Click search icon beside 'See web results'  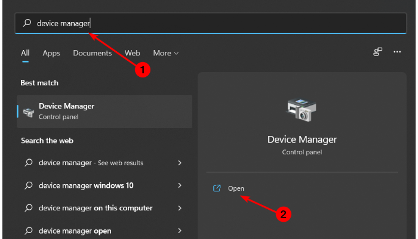pyautogui.click(x=29, y=163)
